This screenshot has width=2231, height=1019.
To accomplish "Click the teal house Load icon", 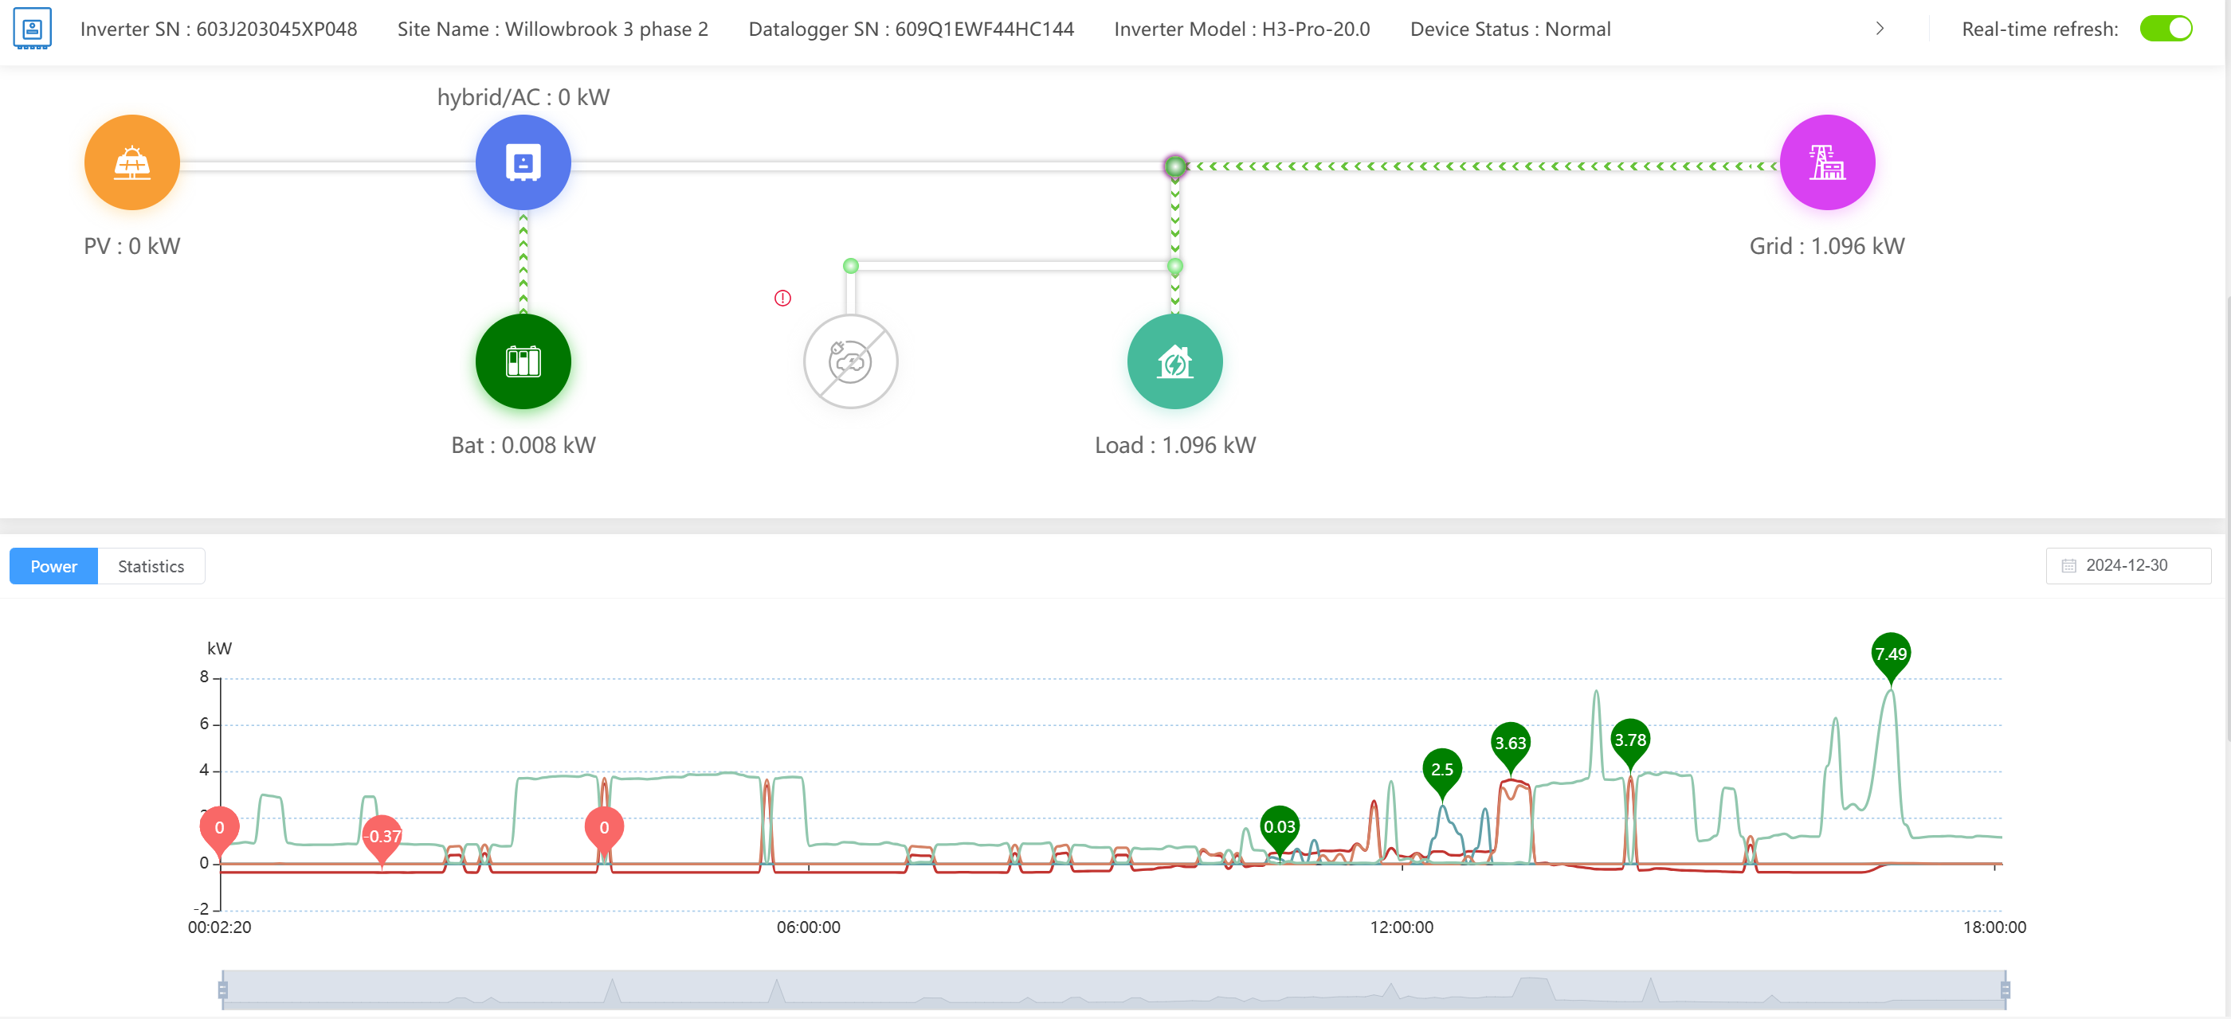I will [1174, 361].
